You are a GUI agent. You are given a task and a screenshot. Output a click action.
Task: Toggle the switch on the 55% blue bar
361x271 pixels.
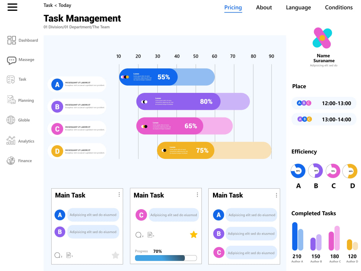point(125,77)
